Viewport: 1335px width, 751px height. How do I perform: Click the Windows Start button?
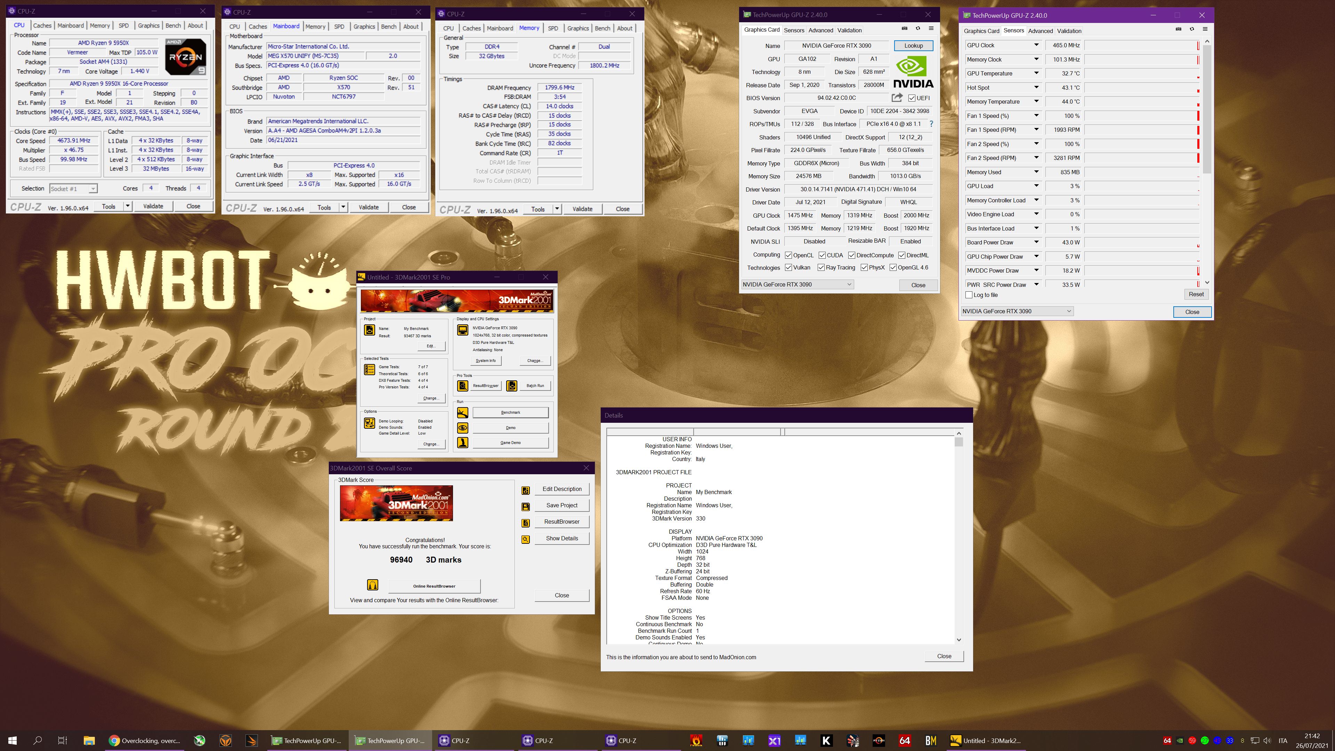click(13, 741)
